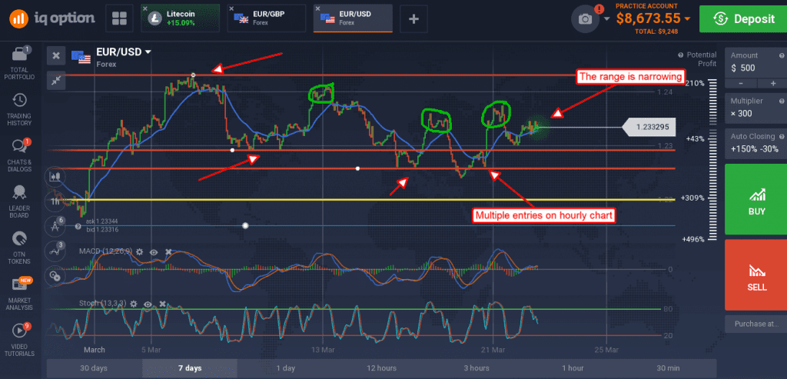Viewport: 787px width, 379px height.
Task: Open the Leader Board icon
Action: [19, 192]
